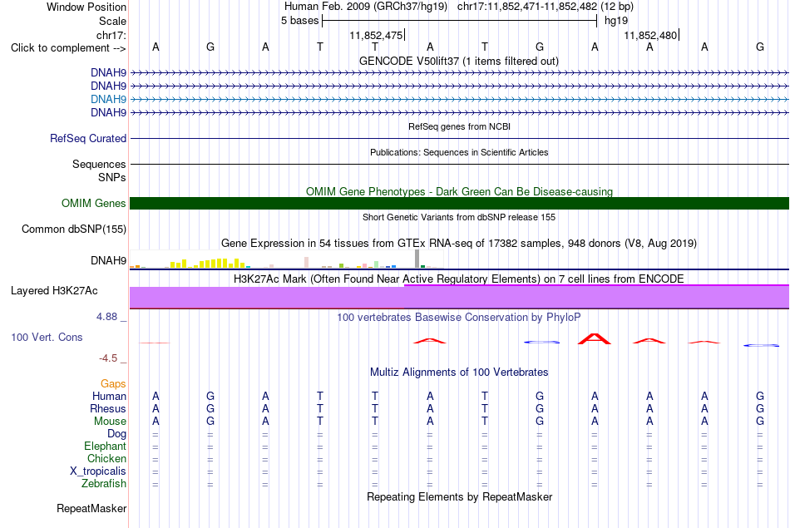This screenshot has width=790, height=528.
Task: Click 'Repeating Elements by RepeatMasker' title
Action: click(459, 496)
